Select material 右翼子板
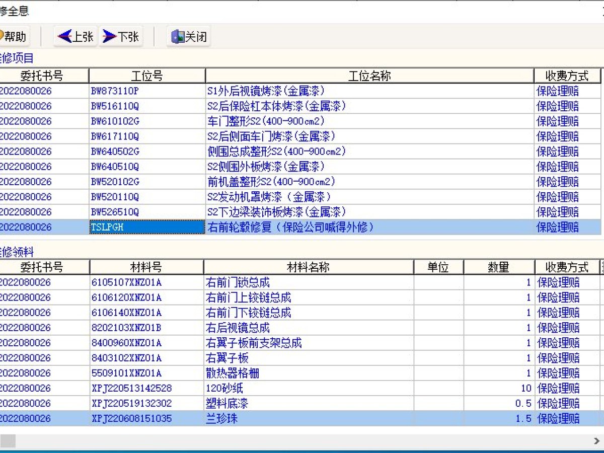Viewport: 604px width, 453px height. 227,358
